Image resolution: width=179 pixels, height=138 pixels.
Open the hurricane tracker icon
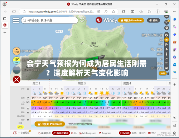click(x=166, y=28)
